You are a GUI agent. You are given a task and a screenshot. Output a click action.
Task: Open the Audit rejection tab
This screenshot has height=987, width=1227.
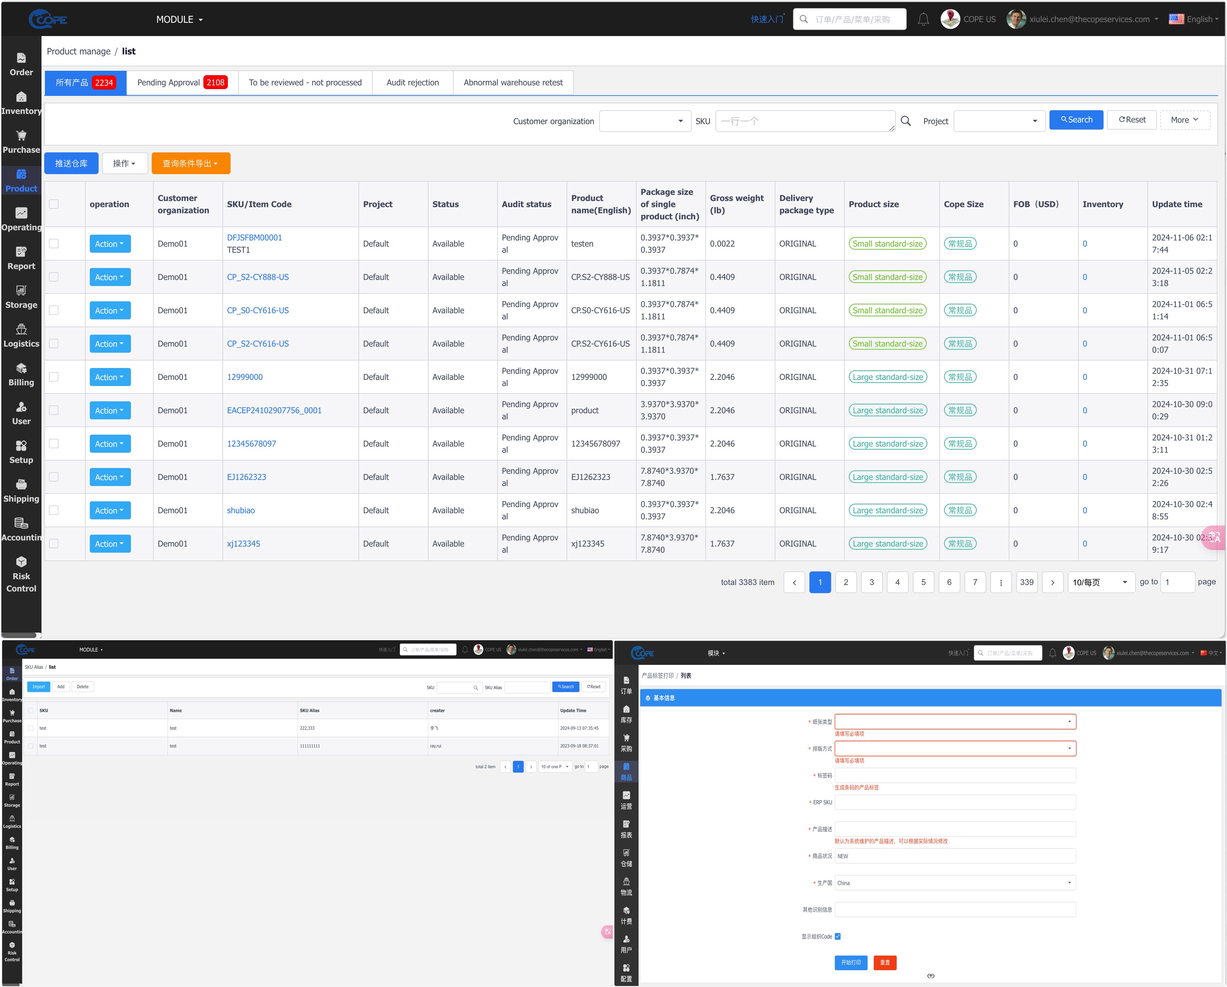[412, 83]
